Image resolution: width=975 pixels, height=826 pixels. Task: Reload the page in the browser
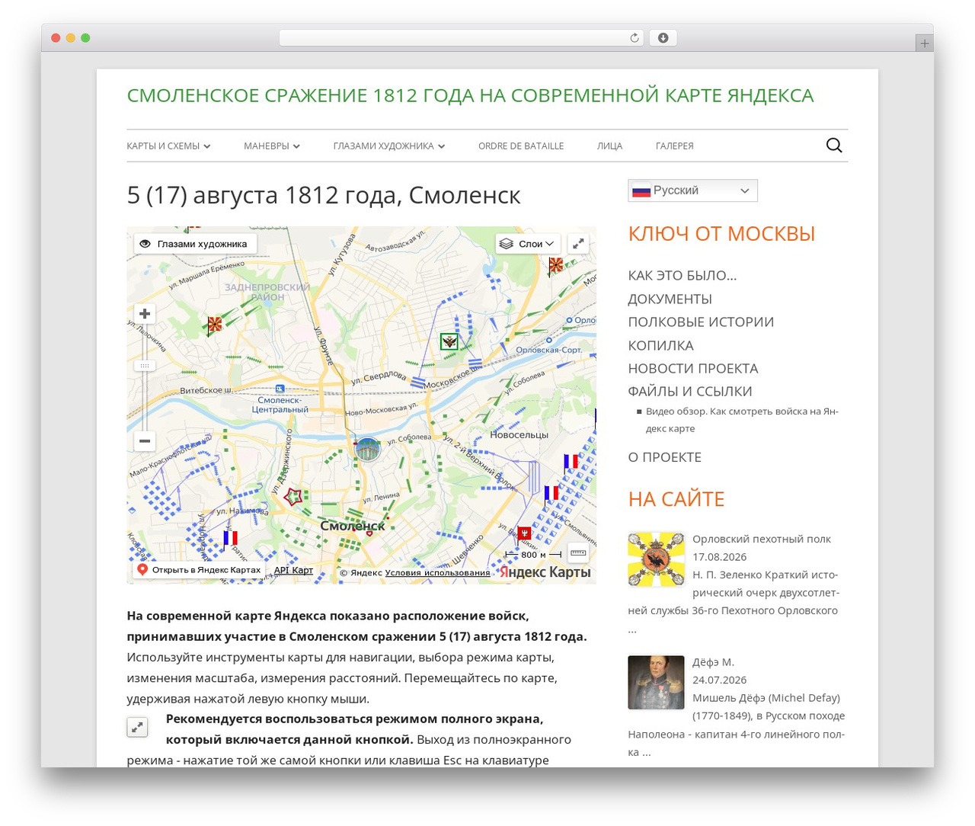[x=634, y=38]
